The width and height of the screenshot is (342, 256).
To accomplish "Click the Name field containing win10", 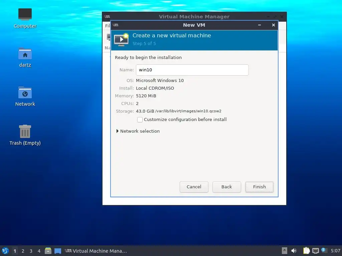I will click(192, 70).
